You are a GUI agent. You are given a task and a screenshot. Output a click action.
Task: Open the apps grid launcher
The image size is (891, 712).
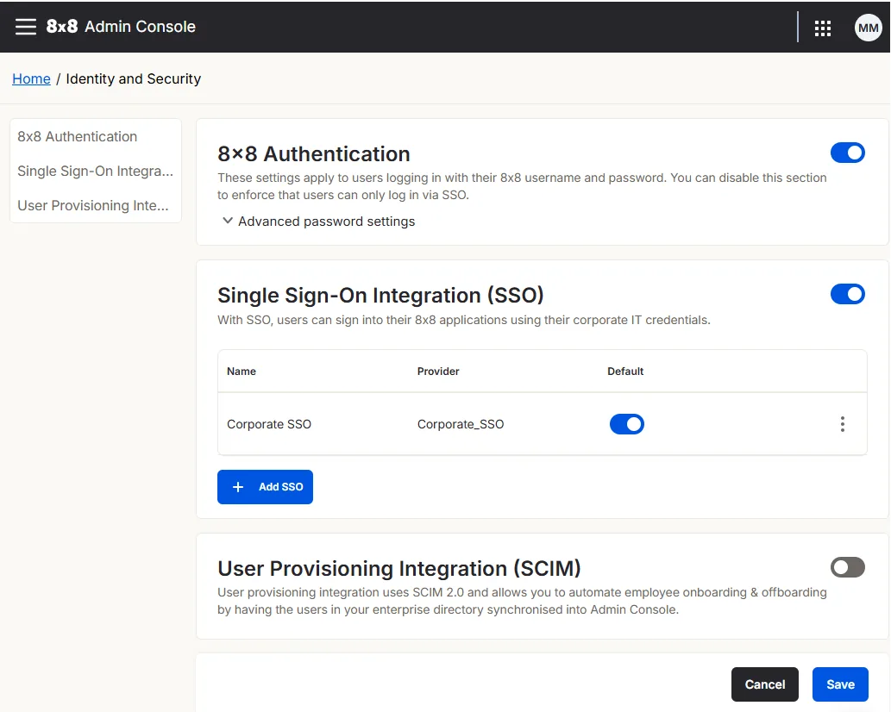pyautogui.click(x=822, y=28)
